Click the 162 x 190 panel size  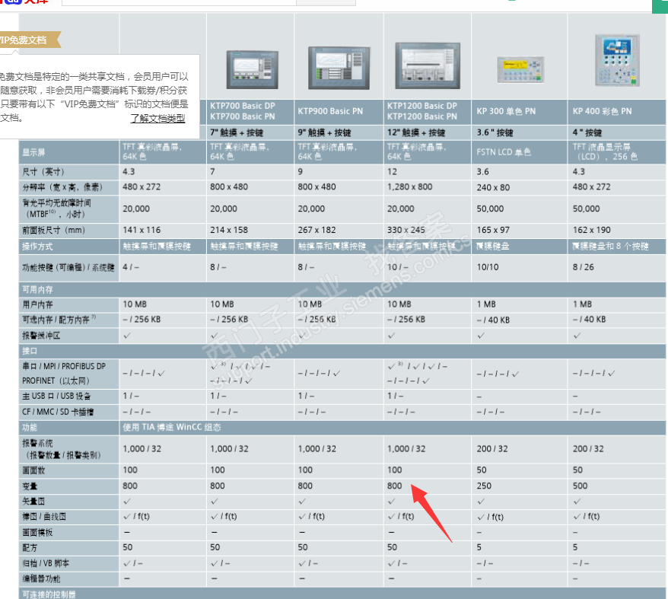point(591,230)
